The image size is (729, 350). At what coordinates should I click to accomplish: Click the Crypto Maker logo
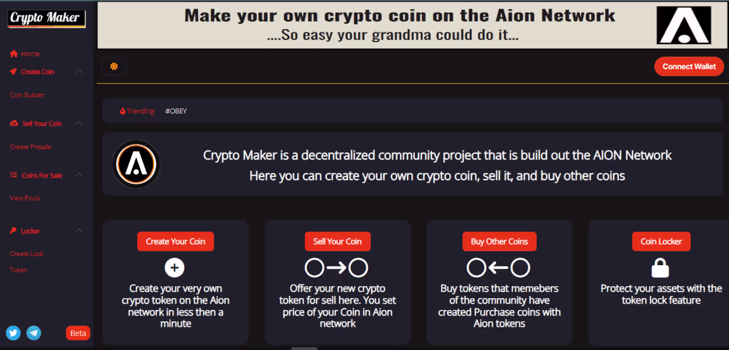(x=47, y=19)
